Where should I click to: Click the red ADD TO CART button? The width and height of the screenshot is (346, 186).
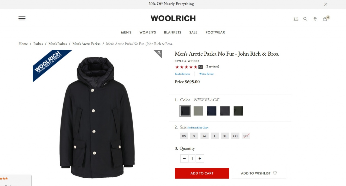tap(202, 173)
